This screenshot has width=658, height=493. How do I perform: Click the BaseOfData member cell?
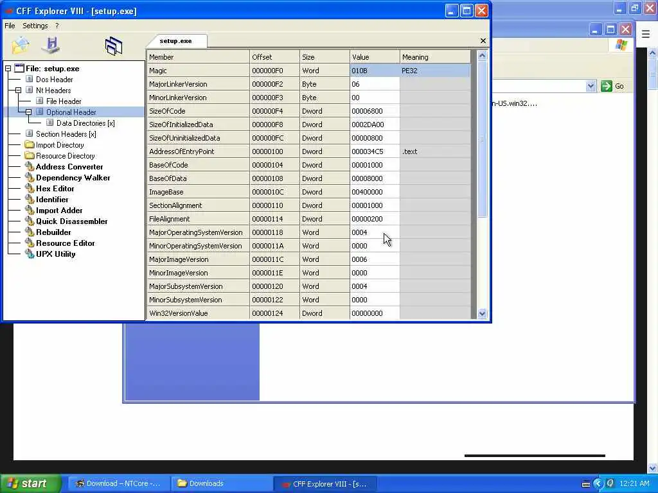click(198, 178)
